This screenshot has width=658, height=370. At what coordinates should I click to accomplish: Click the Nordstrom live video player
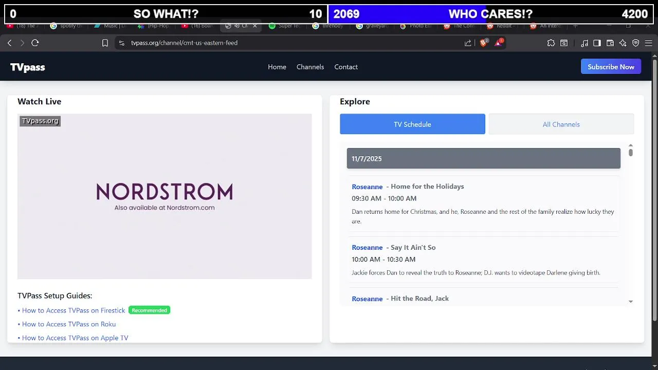164,196
